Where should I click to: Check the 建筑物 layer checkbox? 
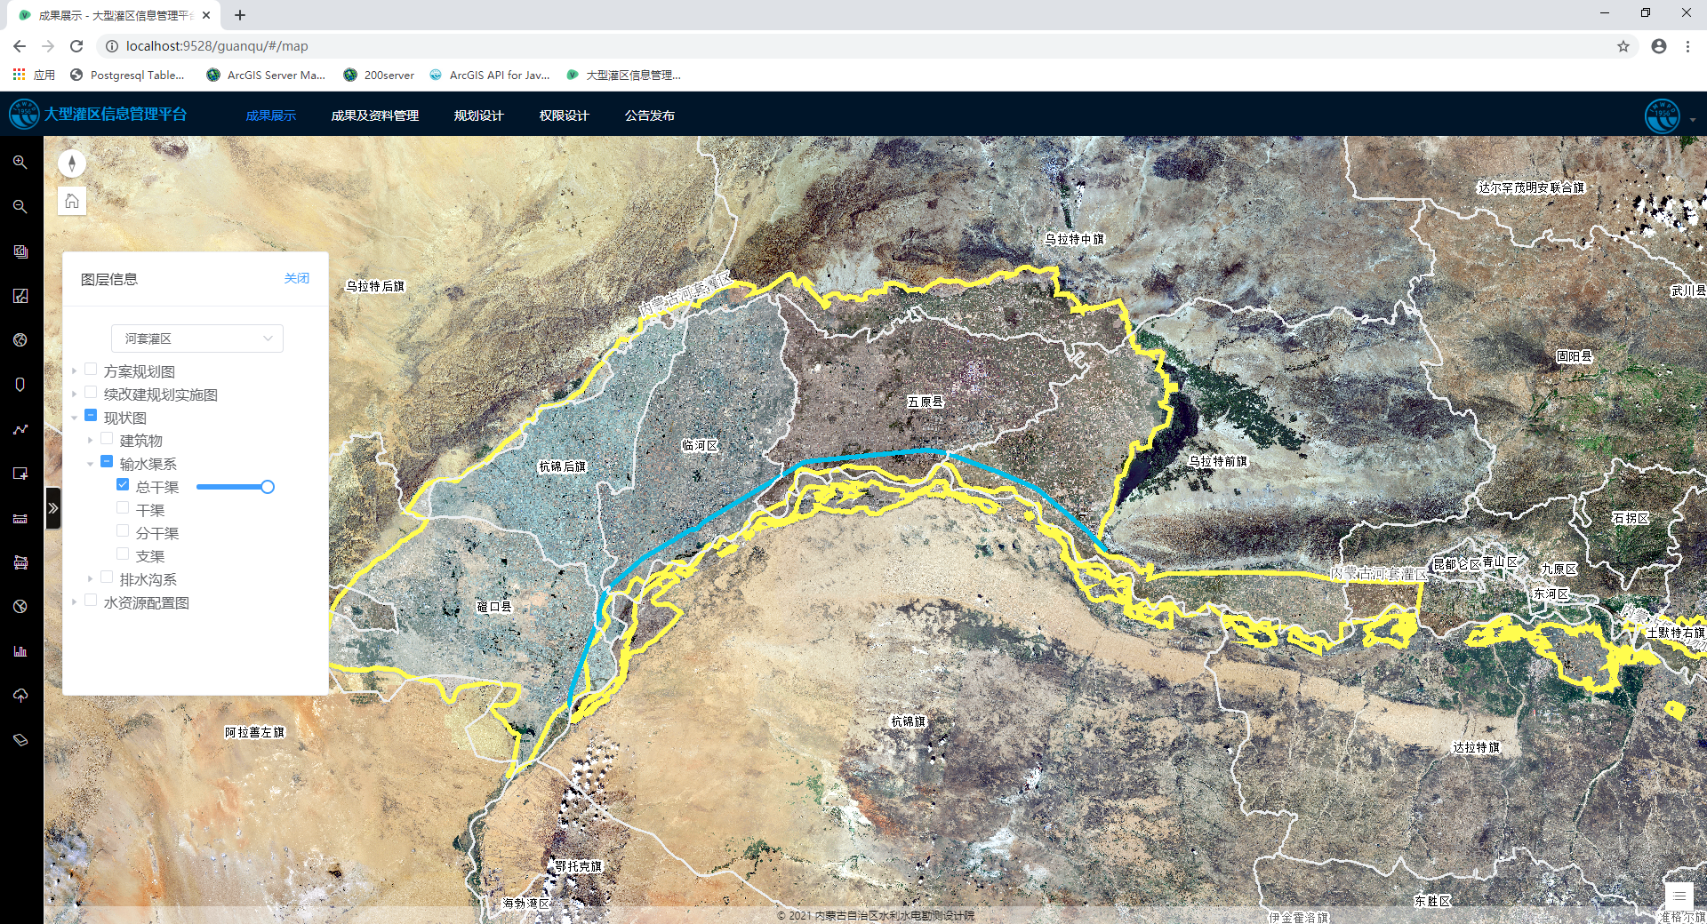(107, 439)
